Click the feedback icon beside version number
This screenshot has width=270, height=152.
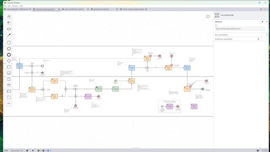point(258,150)
